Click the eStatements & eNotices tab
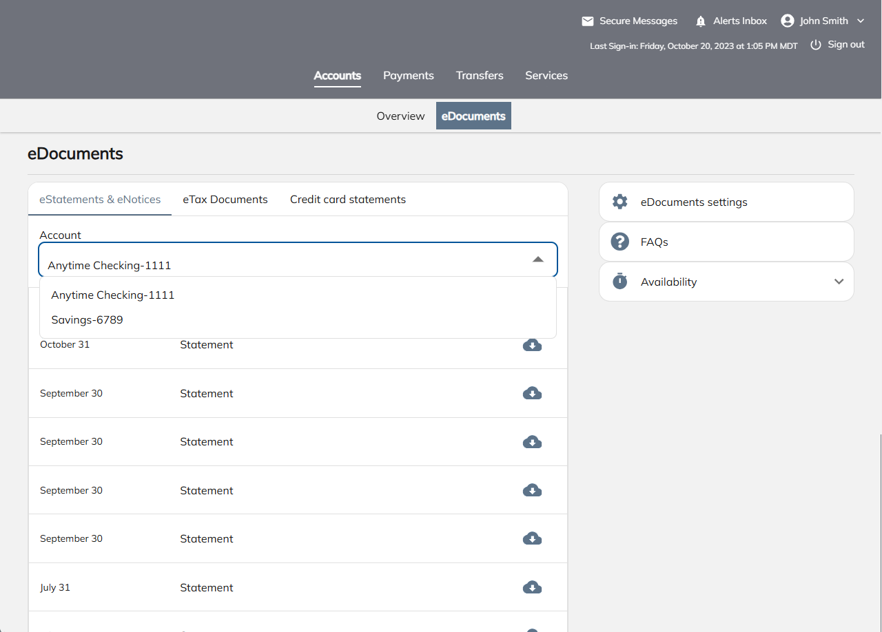 100,200
